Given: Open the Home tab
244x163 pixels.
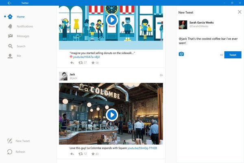Looking at the screenshot, I should coord(20,17).
